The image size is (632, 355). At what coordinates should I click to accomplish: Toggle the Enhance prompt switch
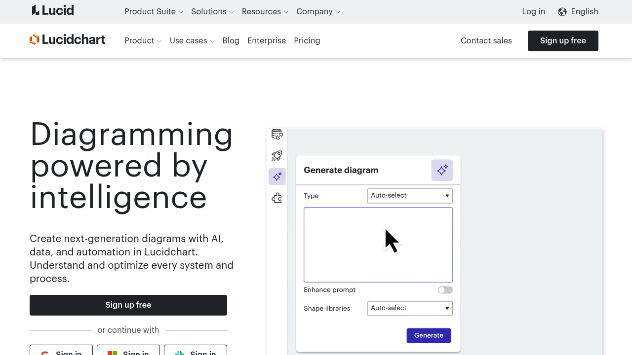point(445,290)
